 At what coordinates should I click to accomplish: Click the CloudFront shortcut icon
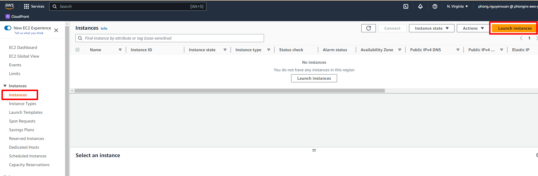pyautogui.click(x=8, y=17)
